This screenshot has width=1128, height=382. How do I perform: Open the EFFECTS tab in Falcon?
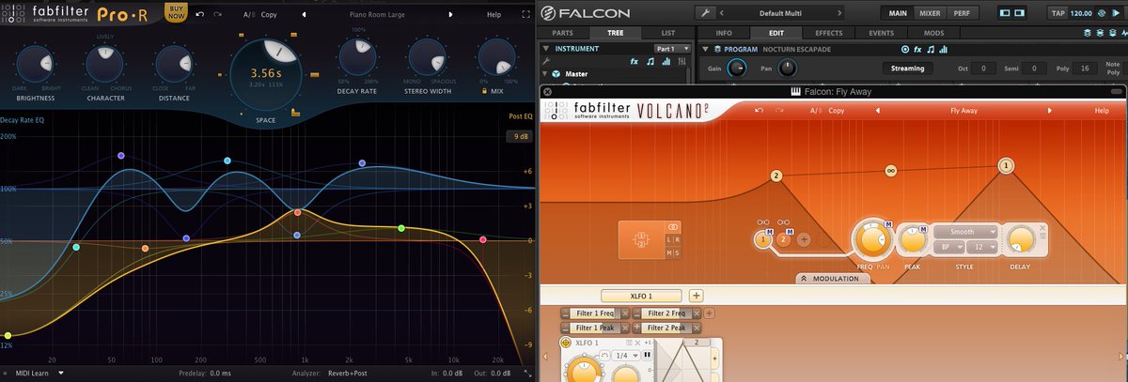pyautogui.click(x=828, y=33)
